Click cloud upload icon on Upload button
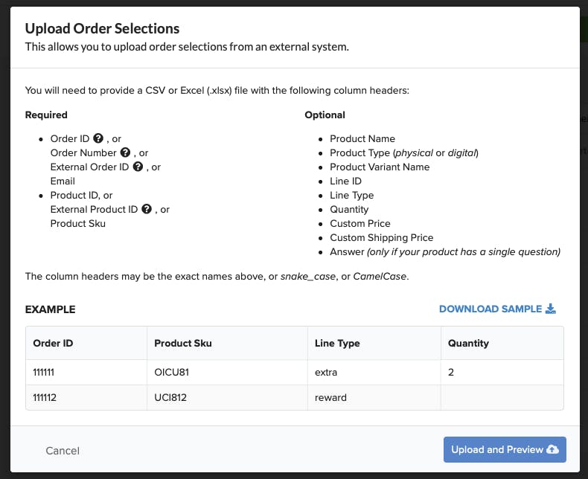Image resolution: width=588 pixels, height=479 pixels. [x=552, y=449]
